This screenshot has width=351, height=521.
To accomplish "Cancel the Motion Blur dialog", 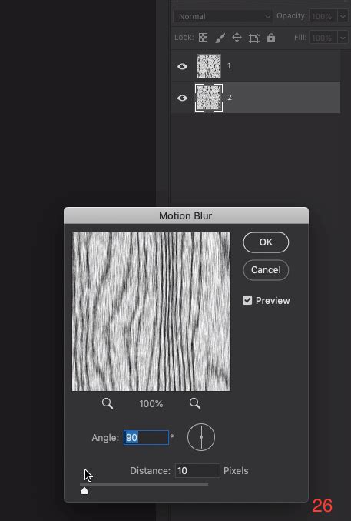I will [266, 270].
